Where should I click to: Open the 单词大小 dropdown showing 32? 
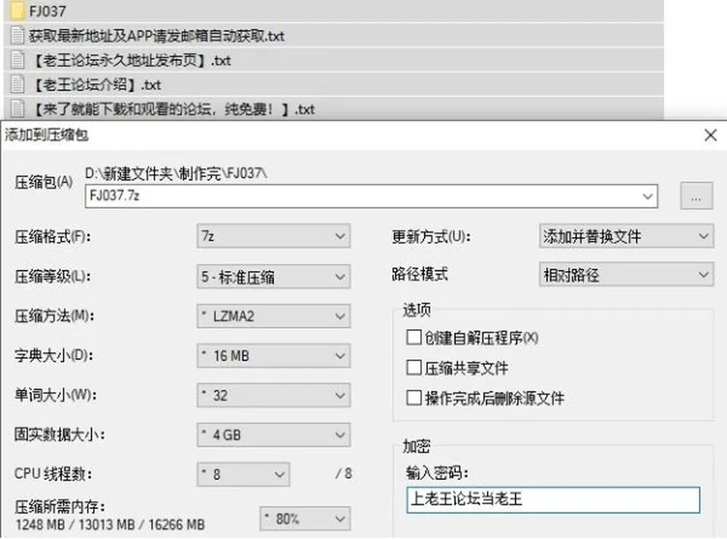point(273,395)
